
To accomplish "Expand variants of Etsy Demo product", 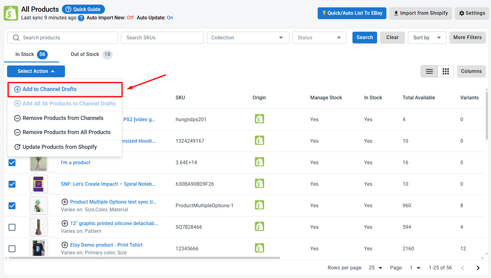I will click(x=65, y=245).
